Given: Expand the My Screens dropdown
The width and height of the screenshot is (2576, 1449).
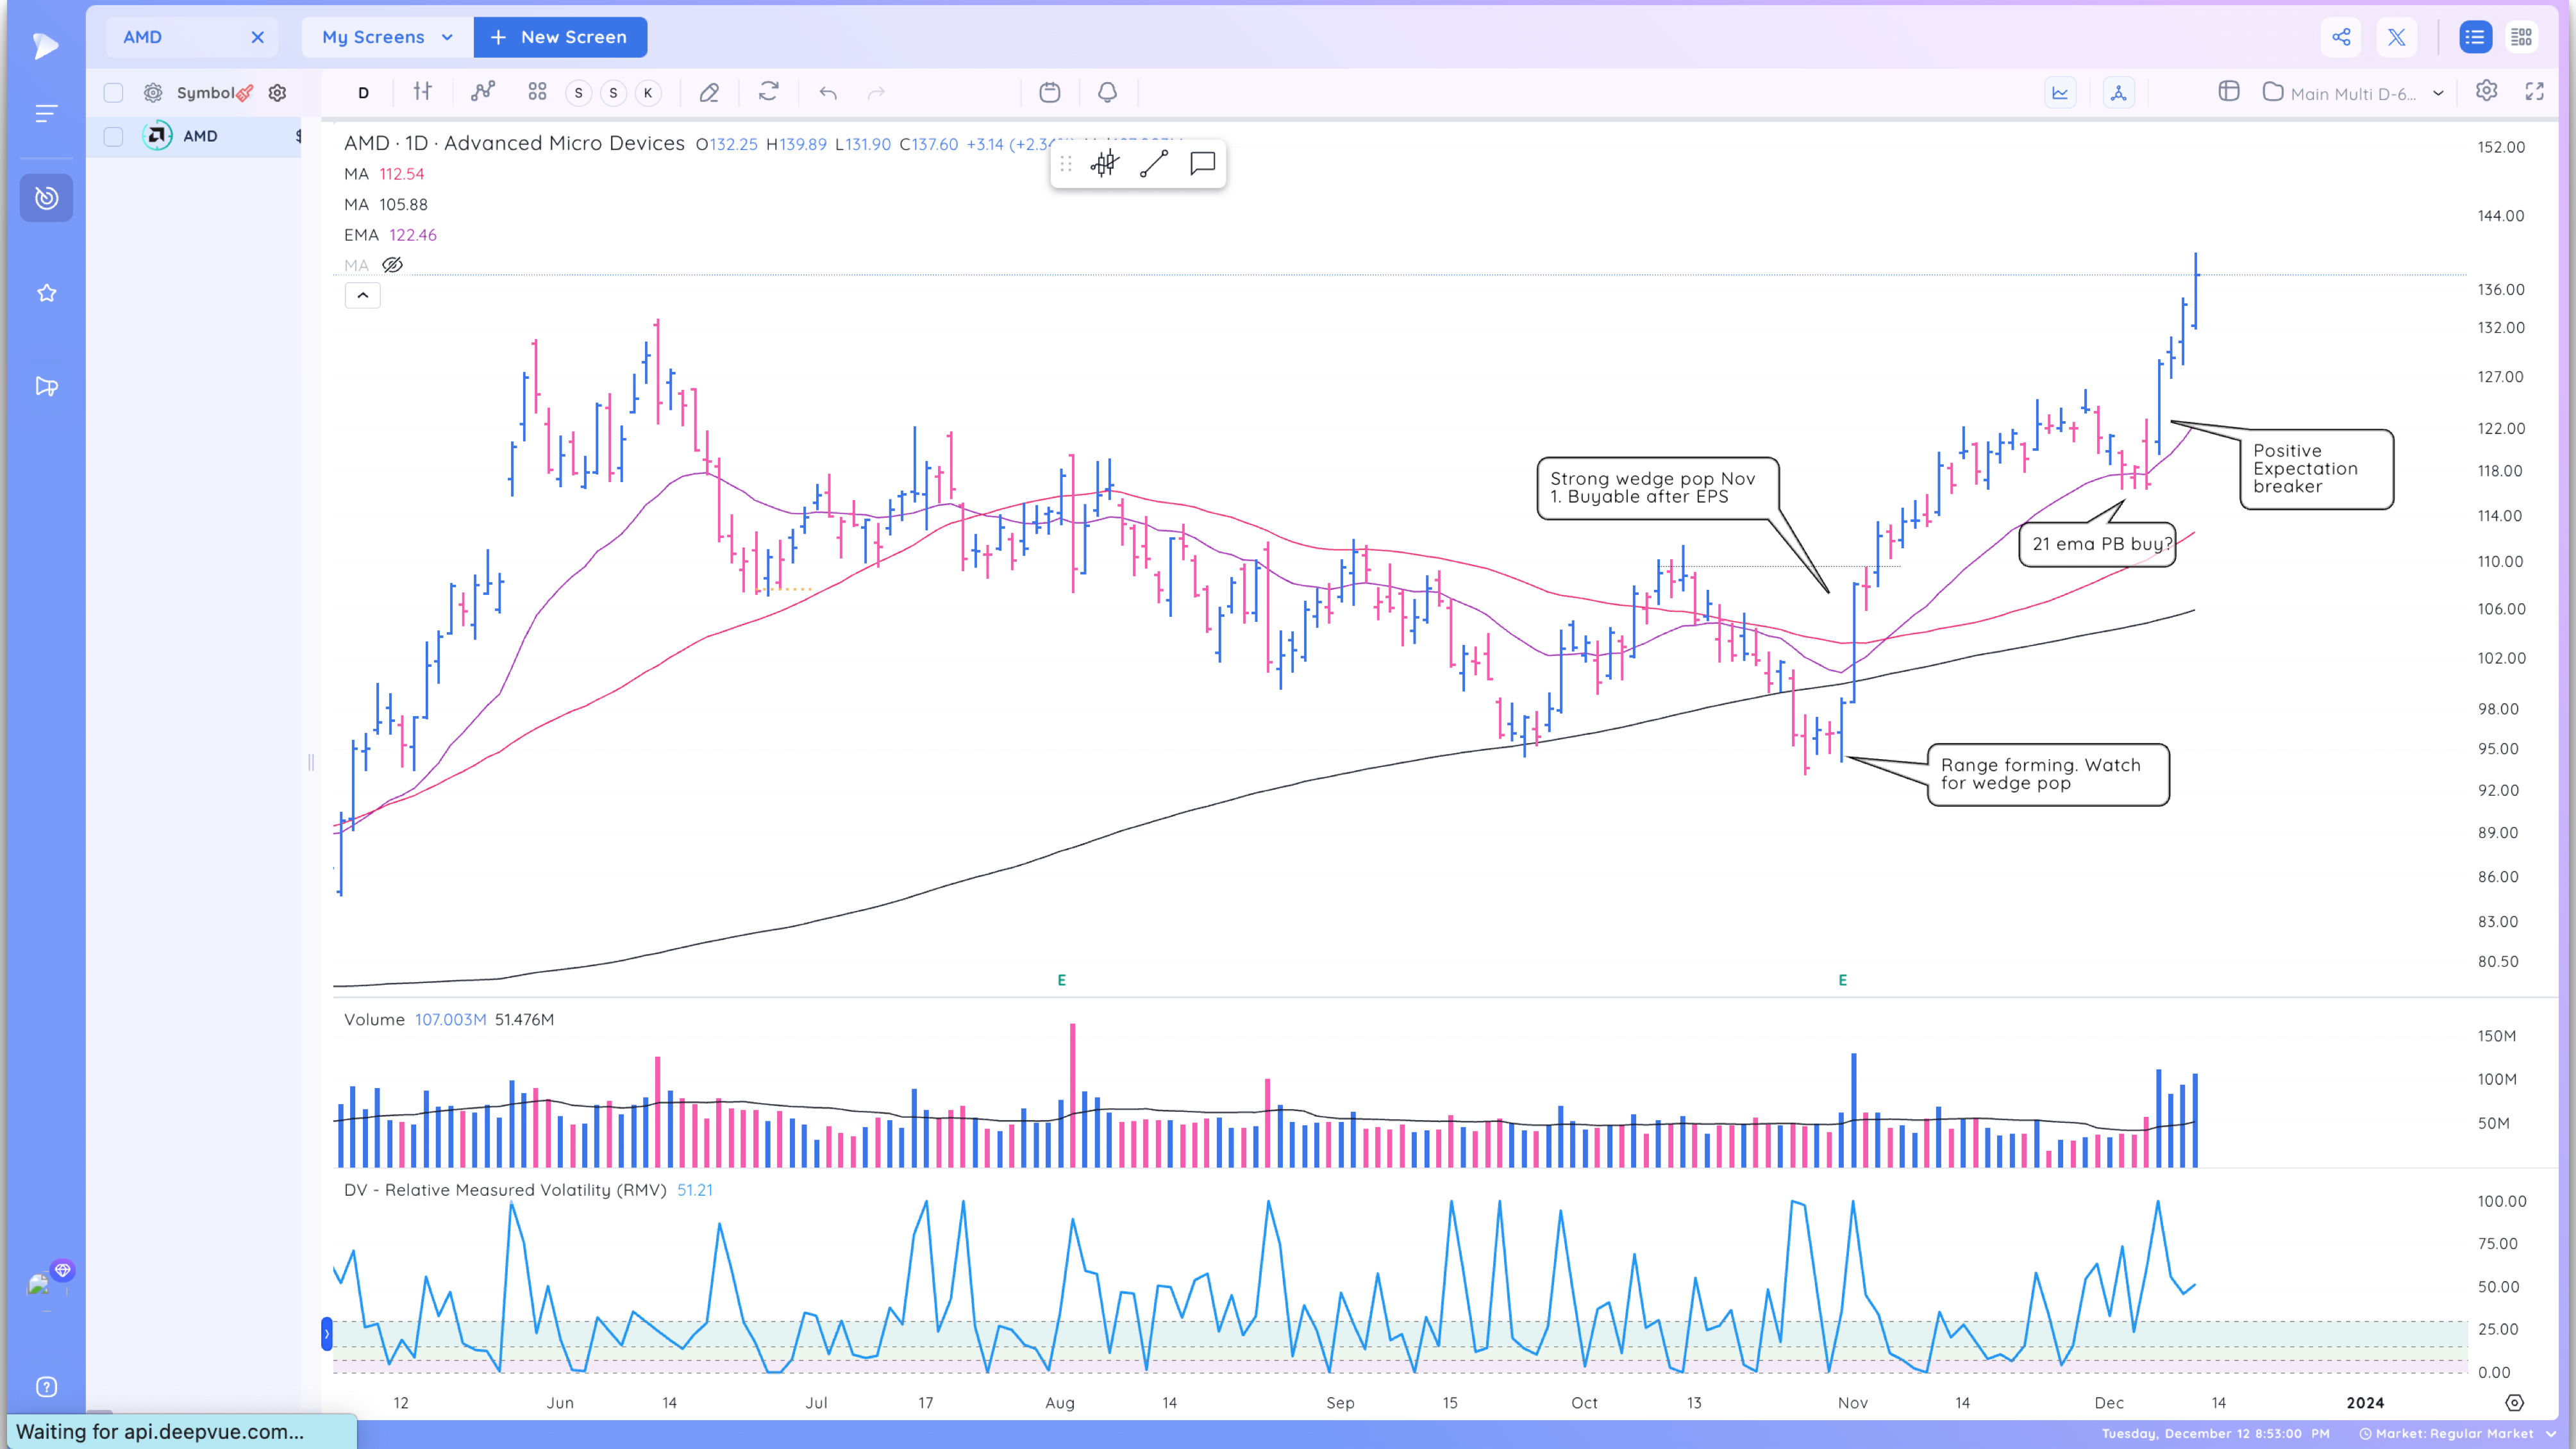Looking at the screenshot, I should [387, 37].
